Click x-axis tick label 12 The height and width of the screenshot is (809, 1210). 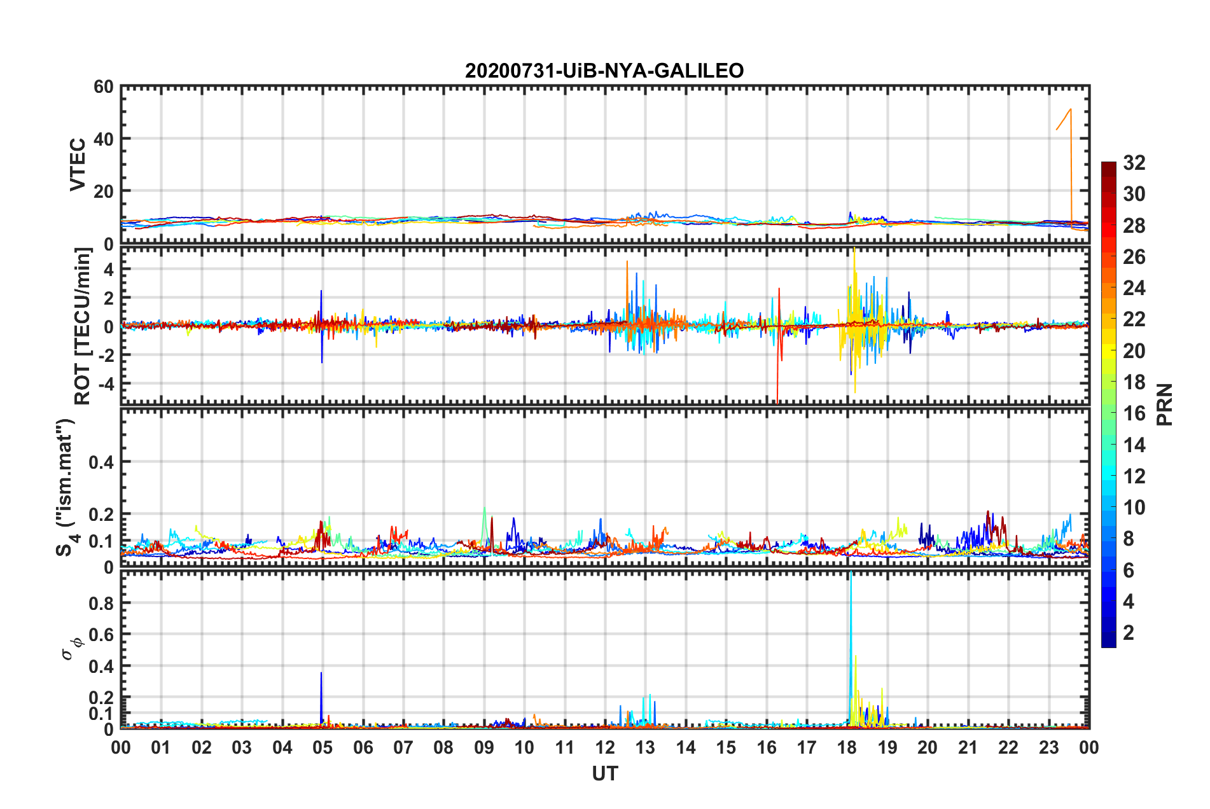tap(605, 747)
